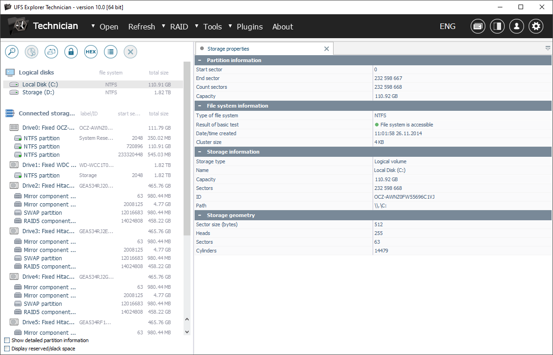Click the open disk image toolbar icon
553x355 pixels.
coord(51,52)
